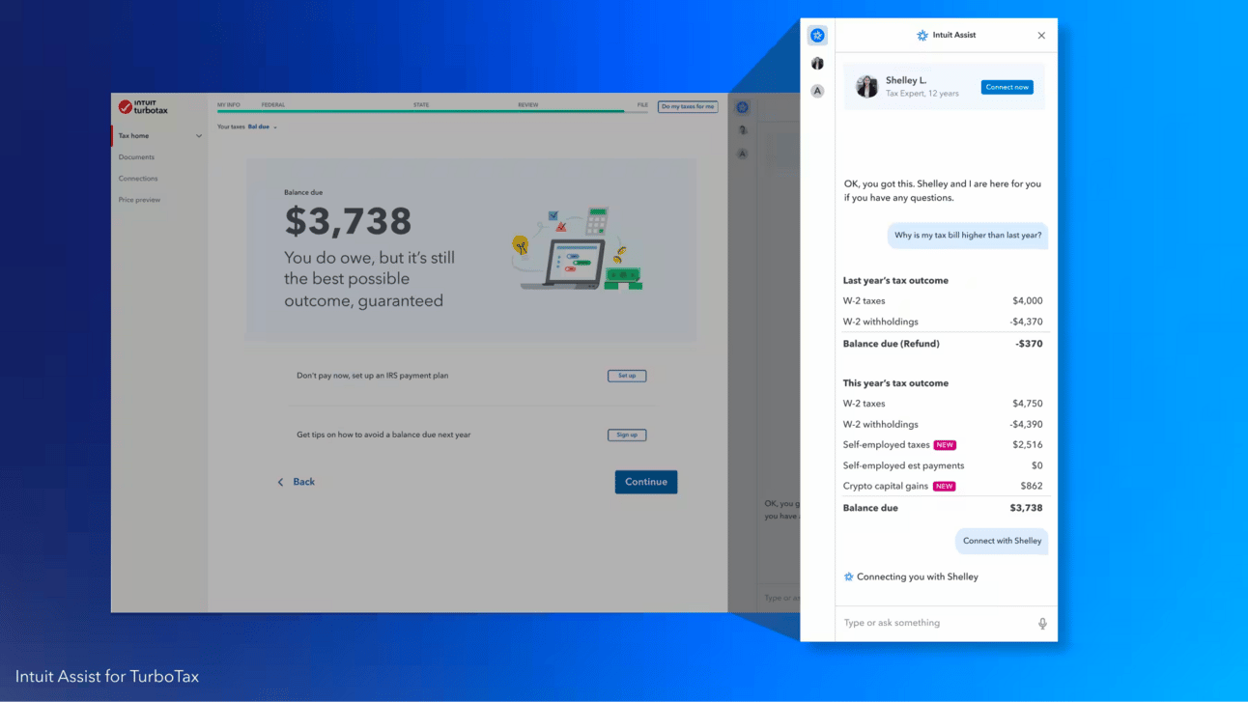Click the -$4,370 withholdings value
Screen dimensions: 1248x702
coord(1026,323)
